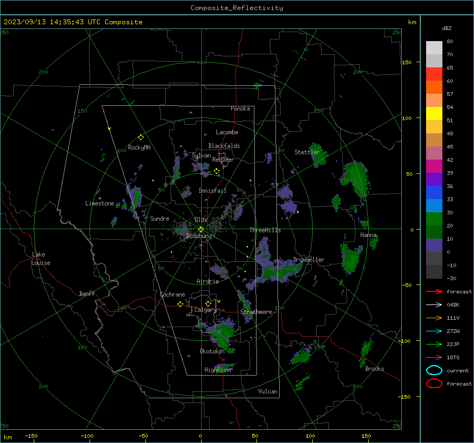The image size is (474, 443).
Task: Click the Blackfalds city label
Action: (224, 146)
